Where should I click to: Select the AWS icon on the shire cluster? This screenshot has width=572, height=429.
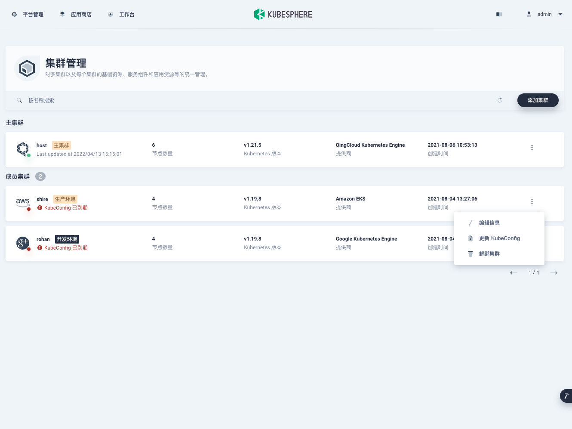pyautogui.click(x=22, y=201)
